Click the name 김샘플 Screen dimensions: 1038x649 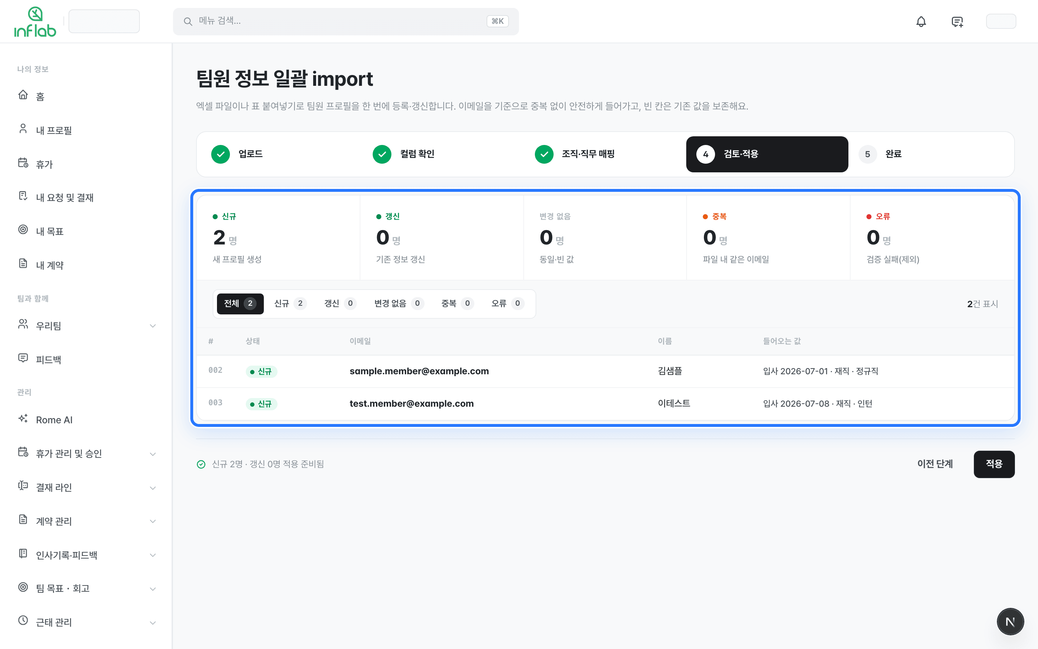pos(670,371)
